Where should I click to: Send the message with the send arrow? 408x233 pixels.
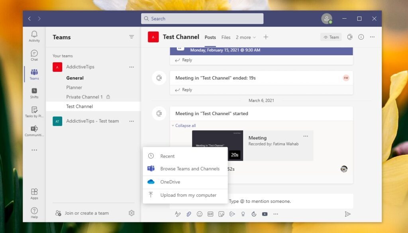tap(347, 214)
